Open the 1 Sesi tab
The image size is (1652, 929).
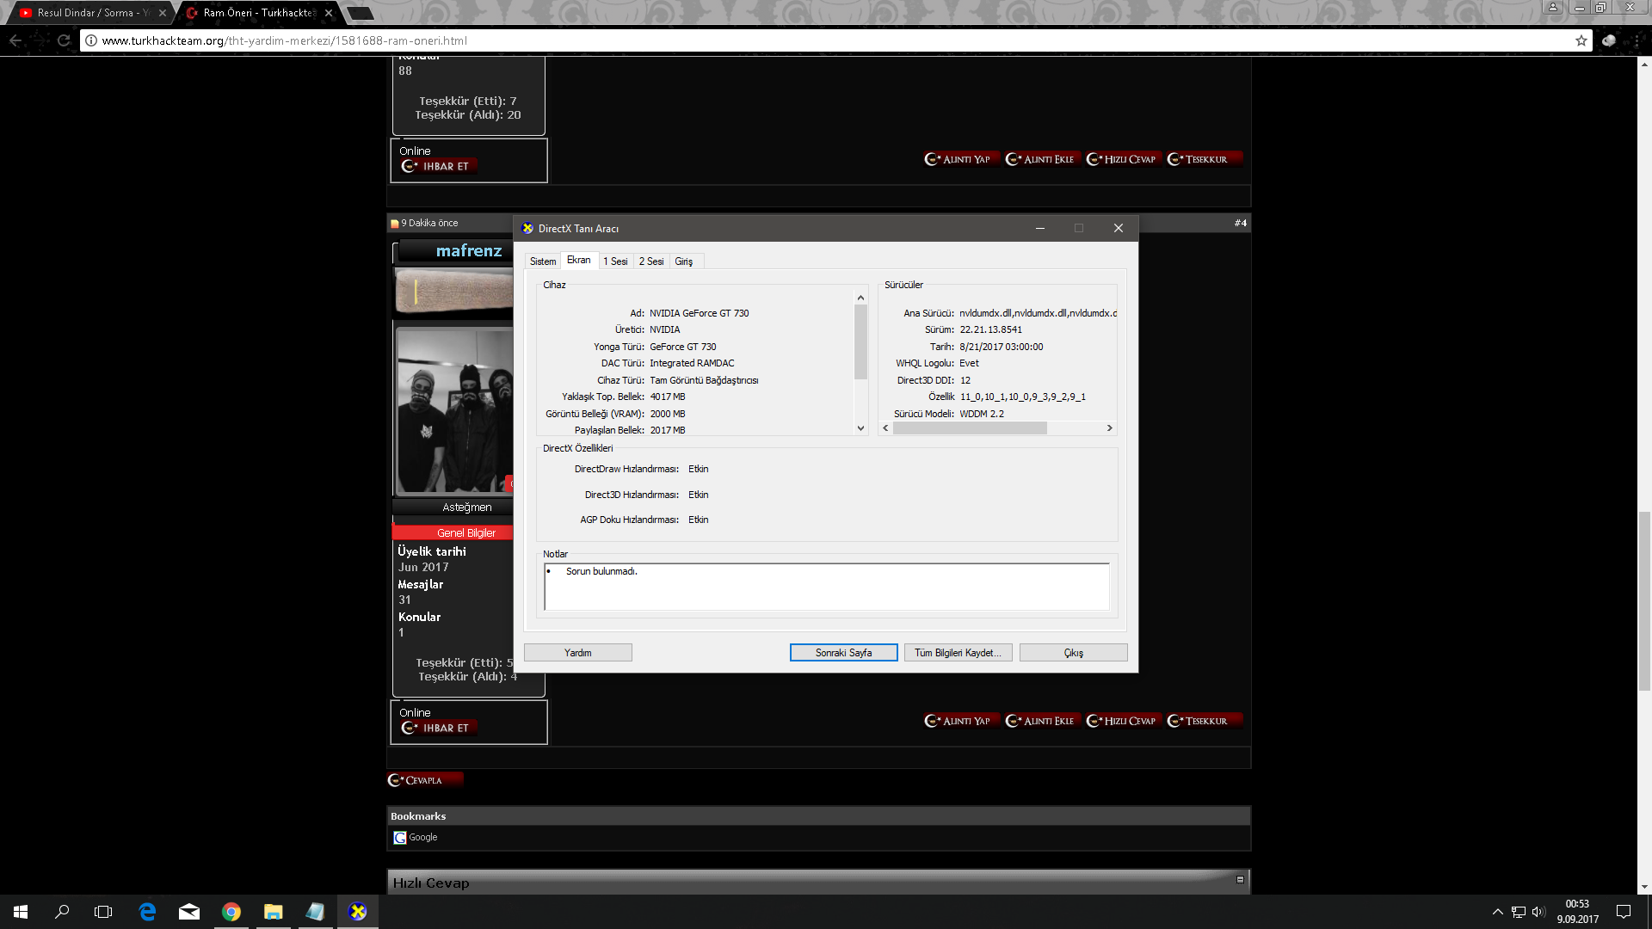[615, 261]
